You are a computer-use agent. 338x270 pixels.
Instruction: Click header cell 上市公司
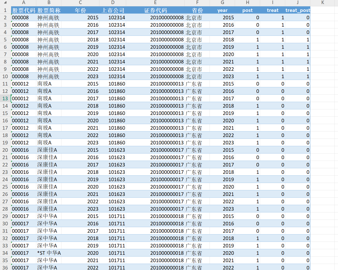point(113,10)
